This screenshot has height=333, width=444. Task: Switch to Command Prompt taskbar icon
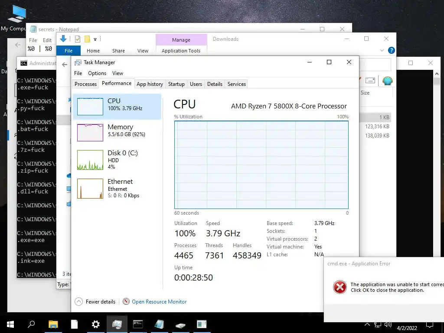pyautogui.click(x=138, y=324)
